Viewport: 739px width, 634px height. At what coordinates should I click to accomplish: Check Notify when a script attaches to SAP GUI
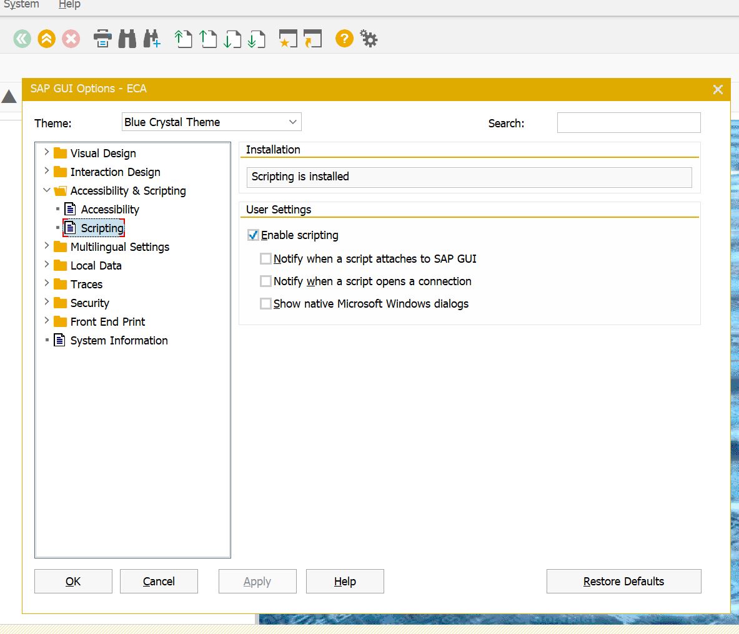pos(265,258)
